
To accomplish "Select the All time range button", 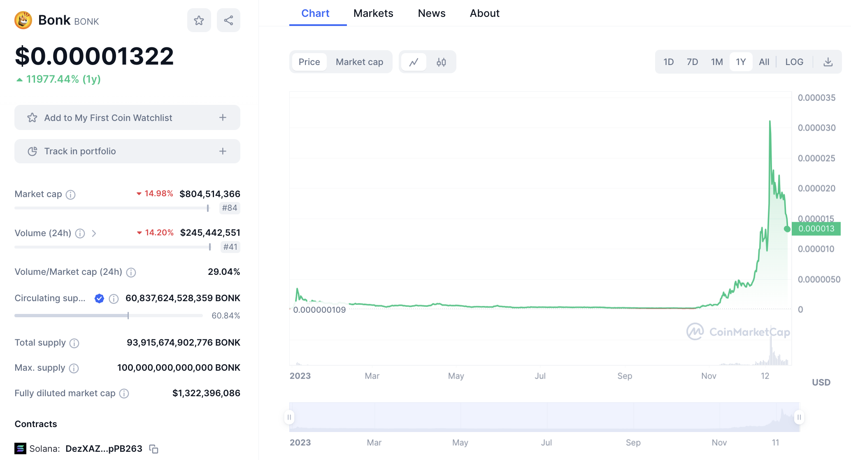I will pos(764,62).
